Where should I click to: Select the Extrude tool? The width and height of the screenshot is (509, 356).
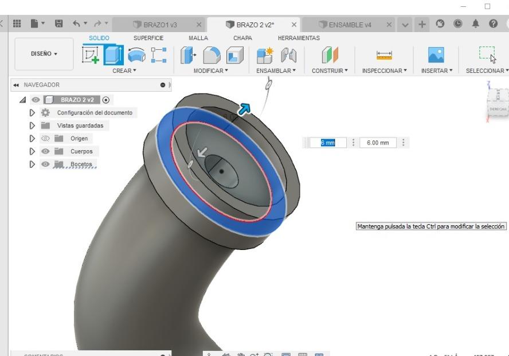tap(113, 55)
